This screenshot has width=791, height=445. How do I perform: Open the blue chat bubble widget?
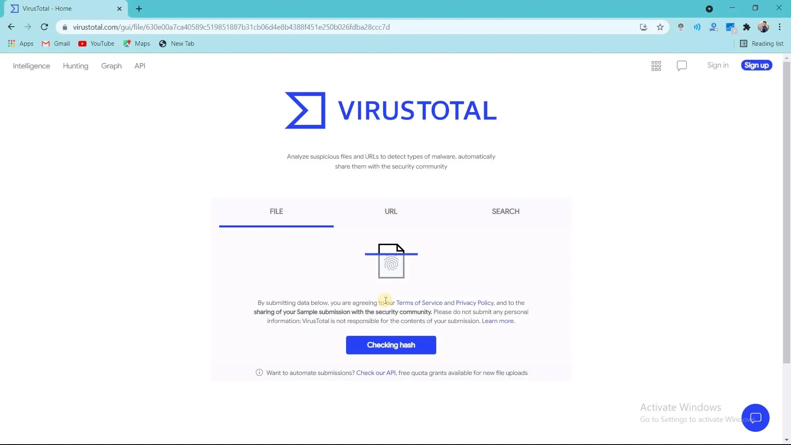755,418
